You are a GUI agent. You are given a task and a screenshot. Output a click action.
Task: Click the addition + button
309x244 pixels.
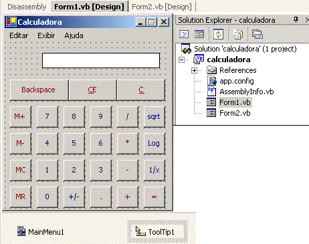pyautogui.click(x=128, y=197)
